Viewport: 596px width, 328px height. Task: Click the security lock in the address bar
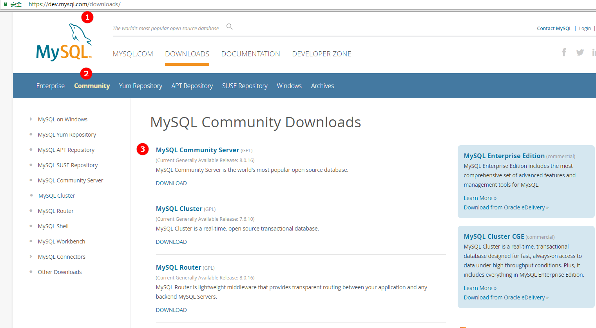pos(5,5)
